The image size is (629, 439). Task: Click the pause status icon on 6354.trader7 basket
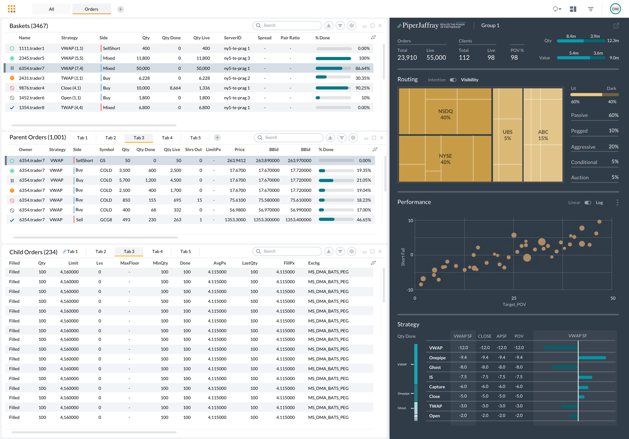point(12,68)
